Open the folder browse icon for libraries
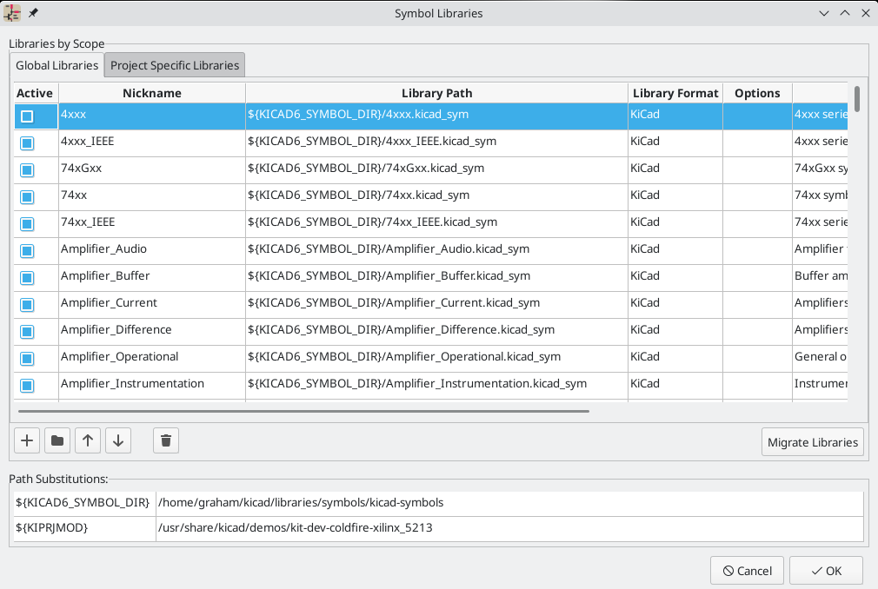This screenshot has height=589, width=878. 57,441
